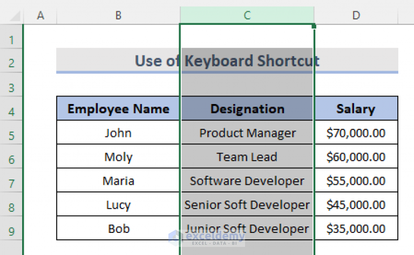Select row 8 header
The height and width of the screenshot is (255, 414).
[x=11, y=204]
